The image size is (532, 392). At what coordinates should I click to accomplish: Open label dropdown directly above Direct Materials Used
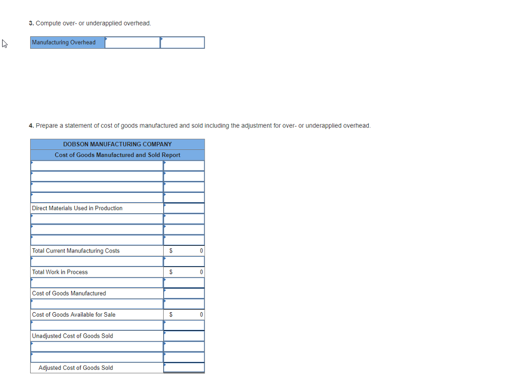(97, 198)
